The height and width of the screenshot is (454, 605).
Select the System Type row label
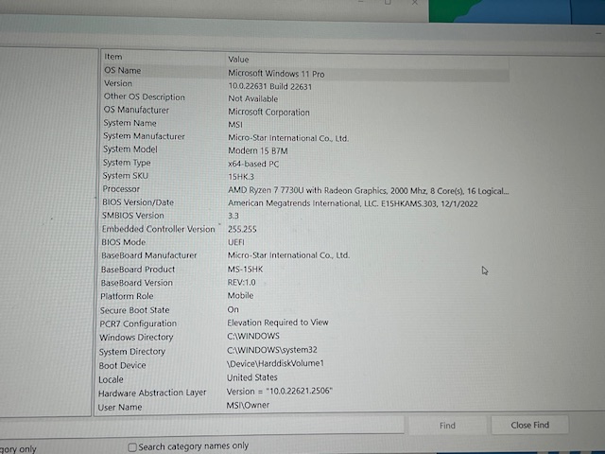(x=127, y=163)
